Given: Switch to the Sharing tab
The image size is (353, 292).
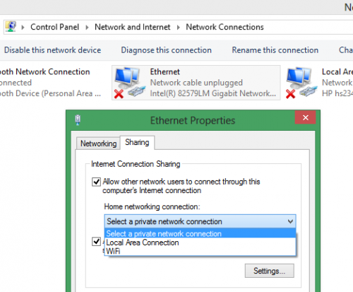Looking at the screenshot, I should click(137, 142).
